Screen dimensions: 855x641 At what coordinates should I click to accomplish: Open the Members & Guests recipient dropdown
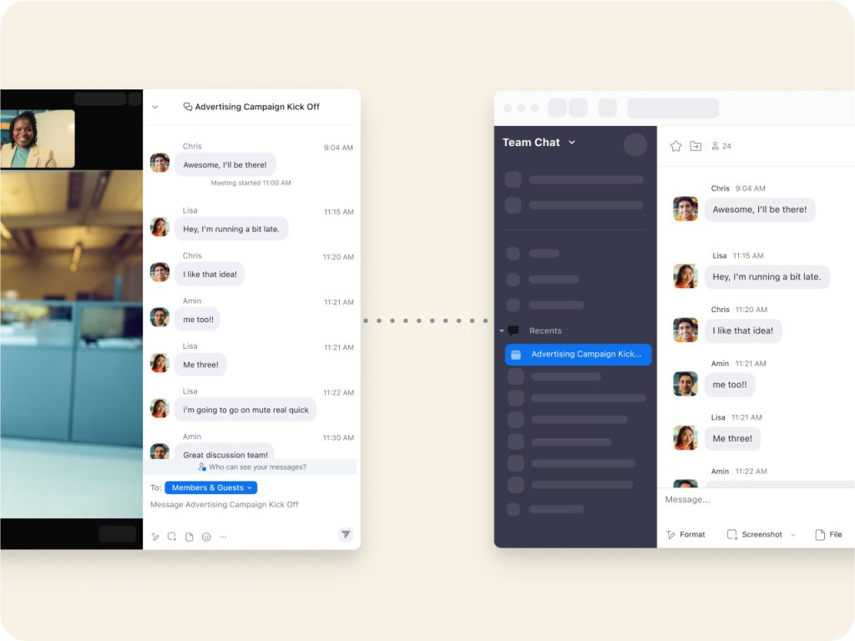[x=210, y=487]
